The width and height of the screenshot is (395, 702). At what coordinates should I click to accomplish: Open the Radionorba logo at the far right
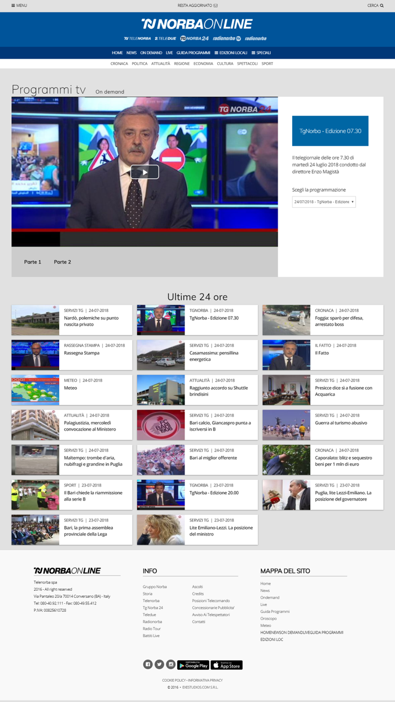pyautogui.click(x=256, y=38)
